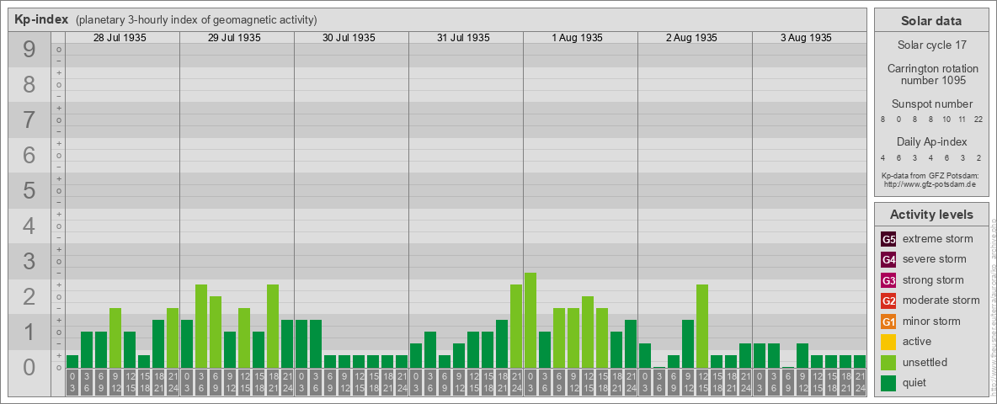Image resolution: width=997 pixels, height=404 pixels.
Task: Click the '1 Aug 1935' date header
Action: click(x=578, y=38)
